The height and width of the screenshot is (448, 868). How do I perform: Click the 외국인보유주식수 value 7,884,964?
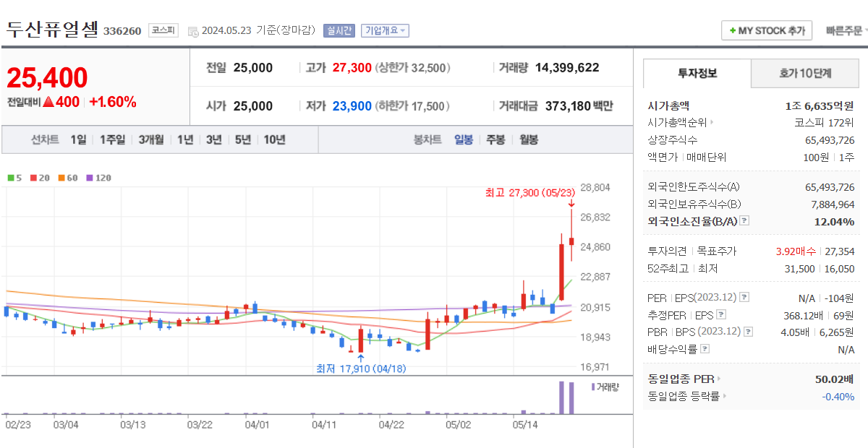(833, 204)
